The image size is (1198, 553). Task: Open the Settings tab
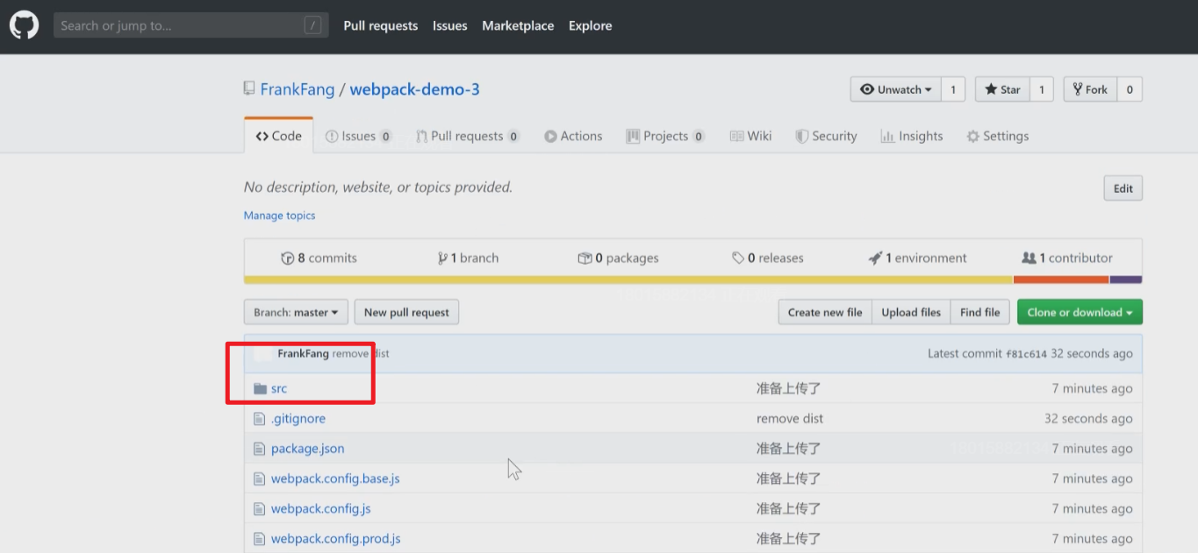tap(997, 136)
